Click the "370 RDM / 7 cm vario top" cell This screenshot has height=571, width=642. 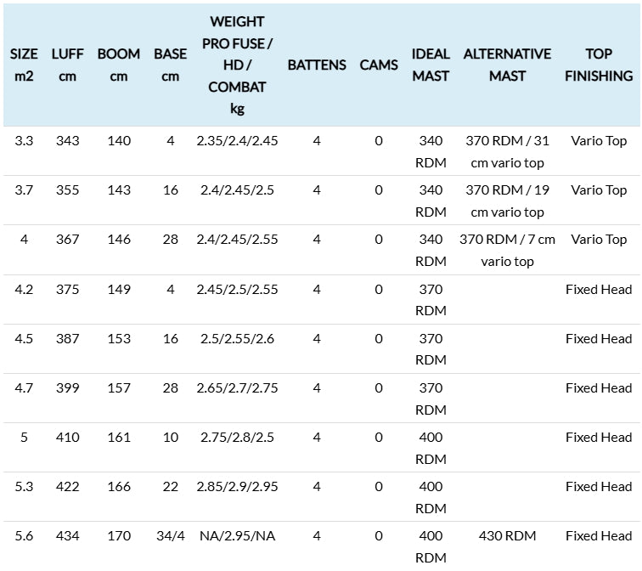click(x=507, y=250)
